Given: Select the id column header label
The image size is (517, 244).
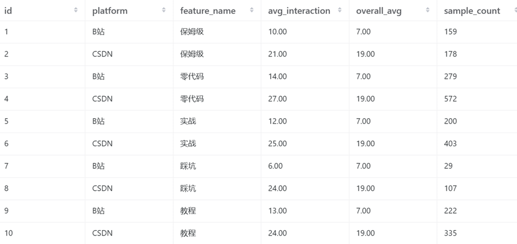Looking at the screenshot, I should 8,11.
